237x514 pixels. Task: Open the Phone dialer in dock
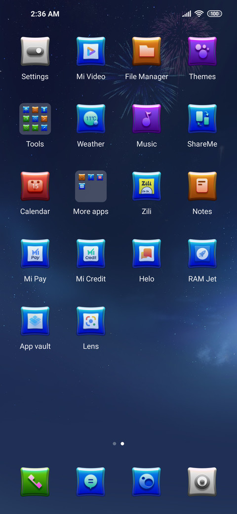[35, 482]
